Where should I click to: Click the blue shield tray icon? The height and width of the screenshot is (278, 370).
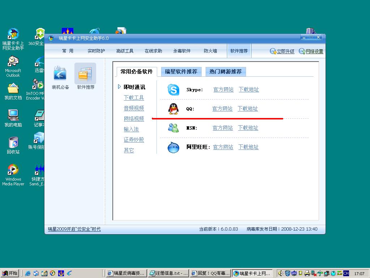(287, 273)
